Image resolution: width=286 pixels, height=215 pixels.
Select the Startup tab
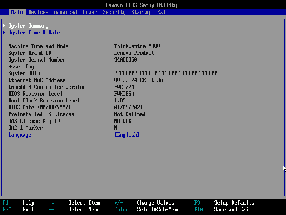141,12
